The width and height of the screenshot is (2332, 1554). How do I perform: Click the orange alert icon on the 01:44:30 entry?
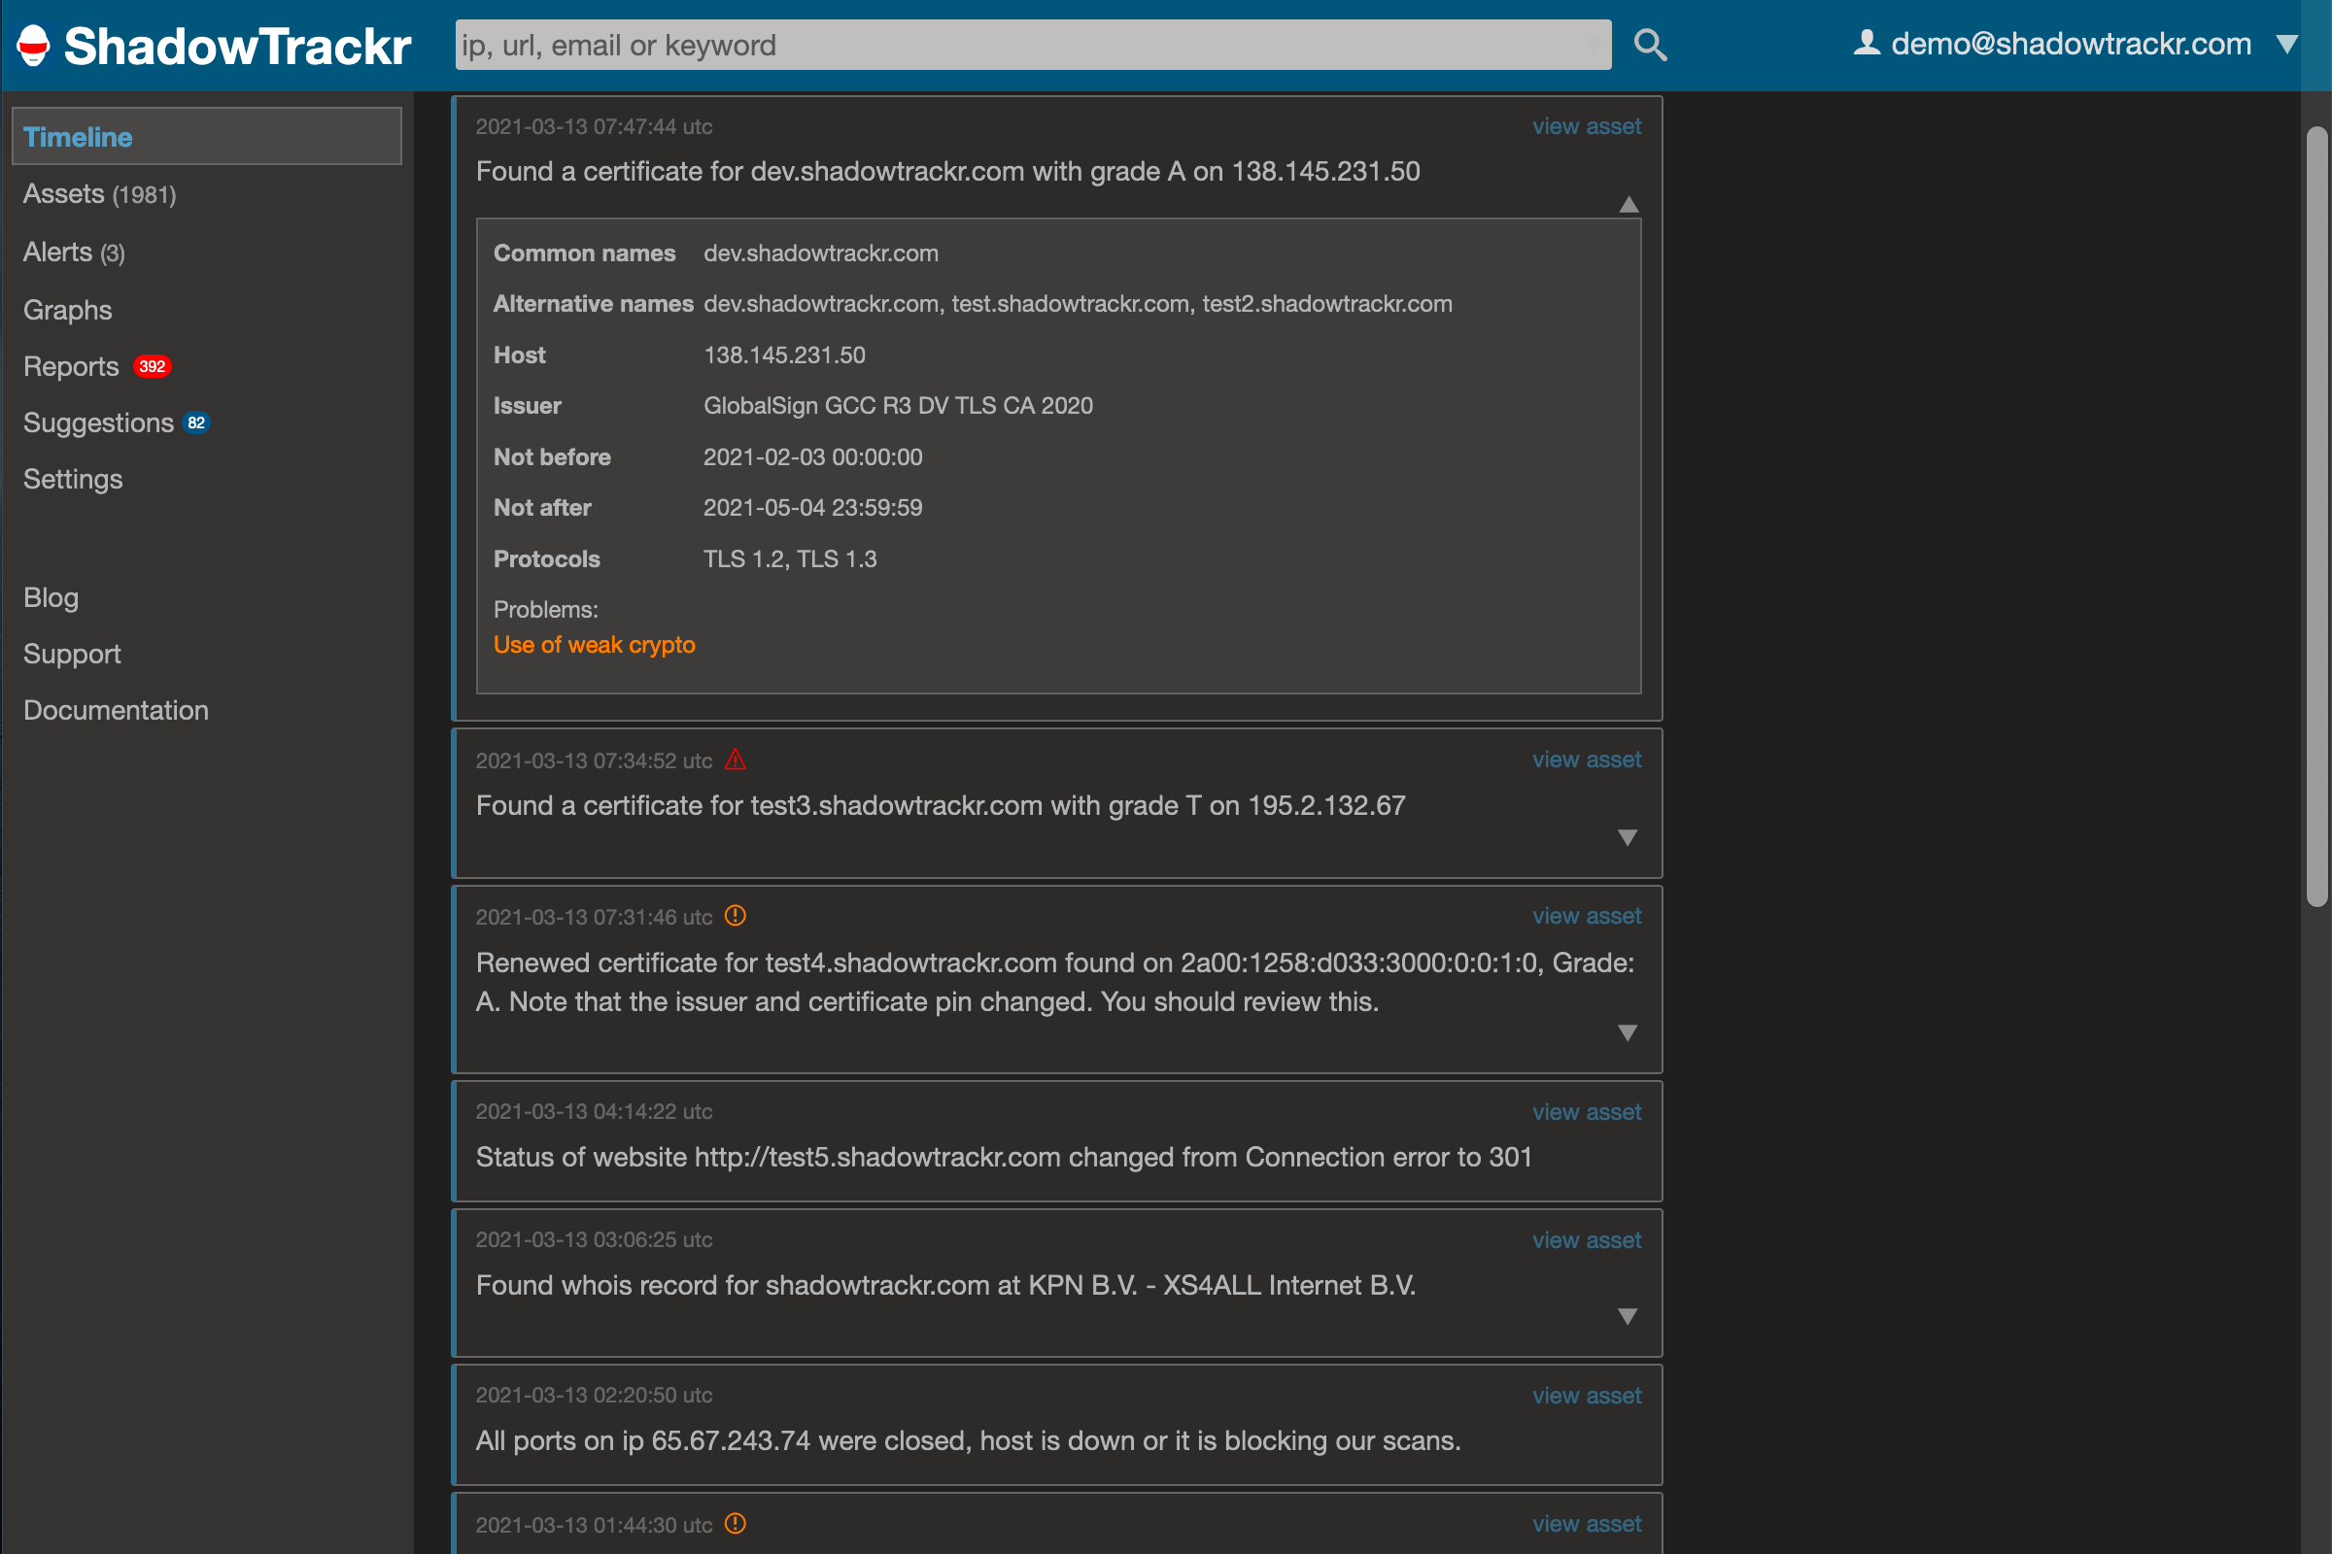(x=736, y=1524)
